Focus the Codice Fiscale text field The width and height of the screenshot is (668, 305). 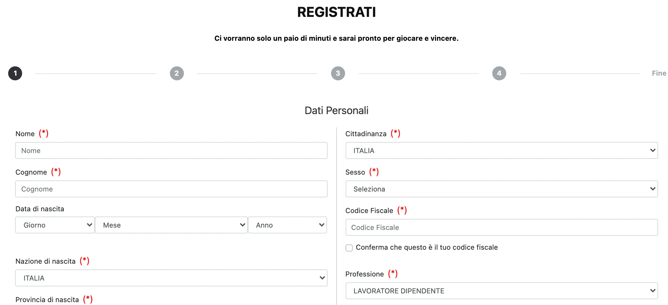pos(502,227)
